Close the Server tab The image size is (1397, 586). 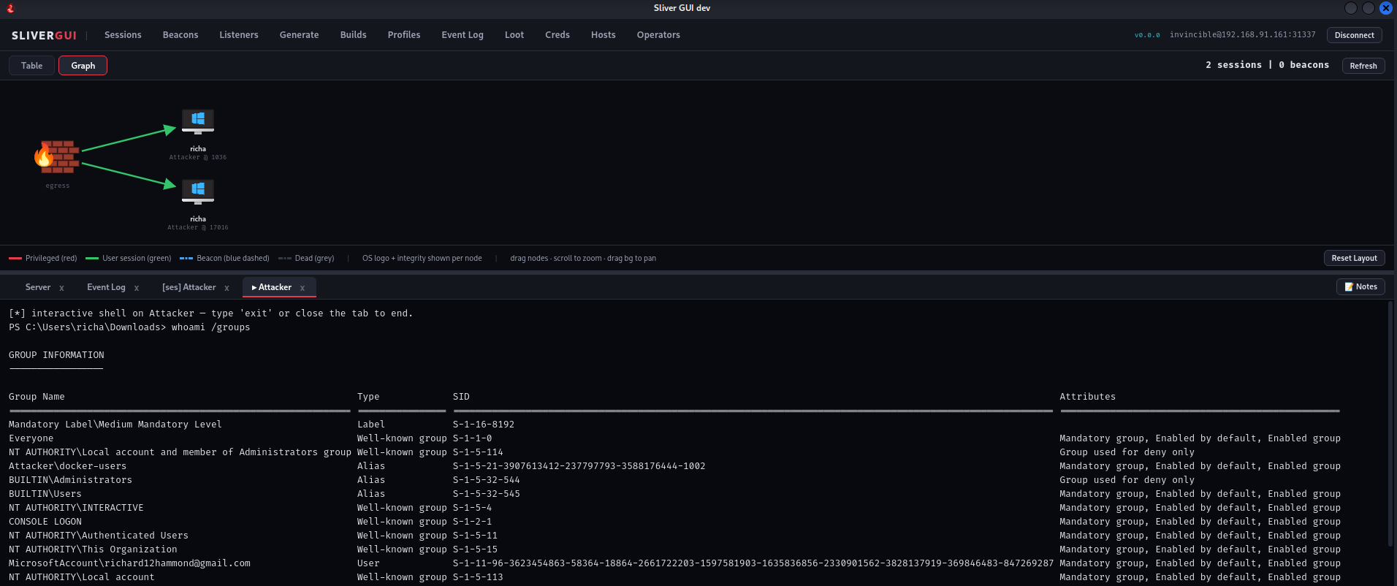coord(62,288)
